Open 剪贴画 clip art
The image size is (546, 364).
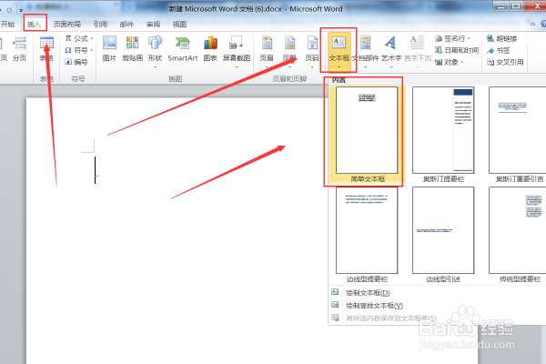[132, 49]
